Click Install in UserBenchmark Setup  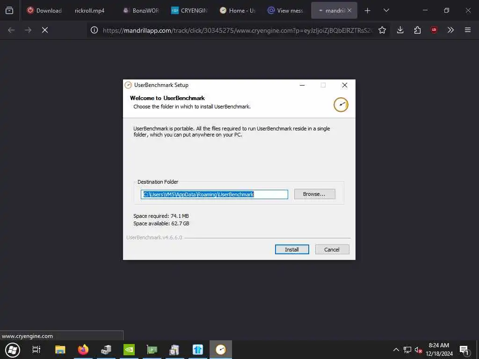point(292,250)
